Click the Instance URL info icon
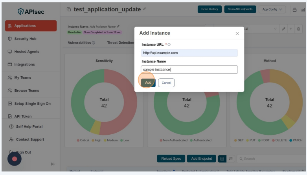 coord(169,45)
